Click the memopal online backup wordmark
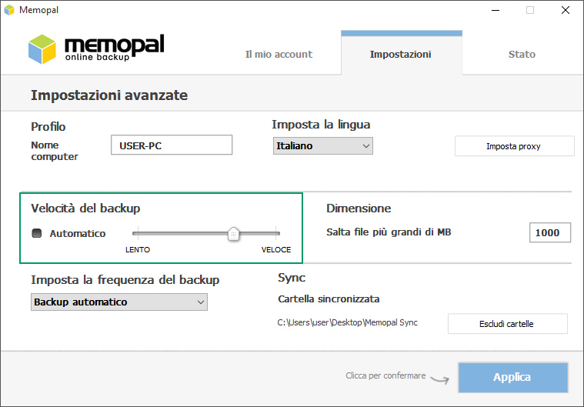Viewport: 584px width, 407px height. pyautogui.click(x=115, y=48)
